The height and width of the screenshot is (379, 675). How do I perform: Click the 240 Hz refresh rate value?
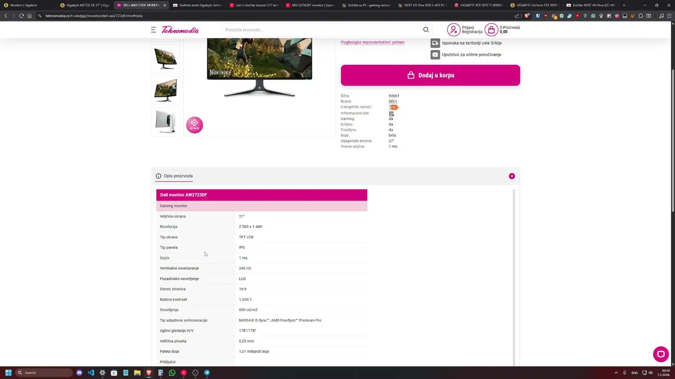(x=245, y=268)
